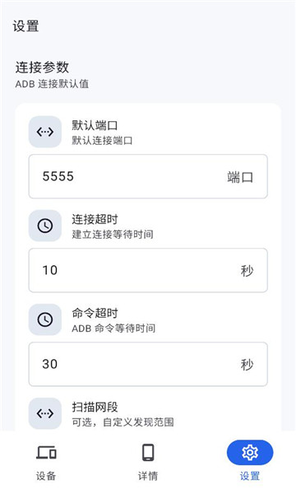Click the default port arrows icon
Viewport: 296px width, 494px height.
[45, 132]
